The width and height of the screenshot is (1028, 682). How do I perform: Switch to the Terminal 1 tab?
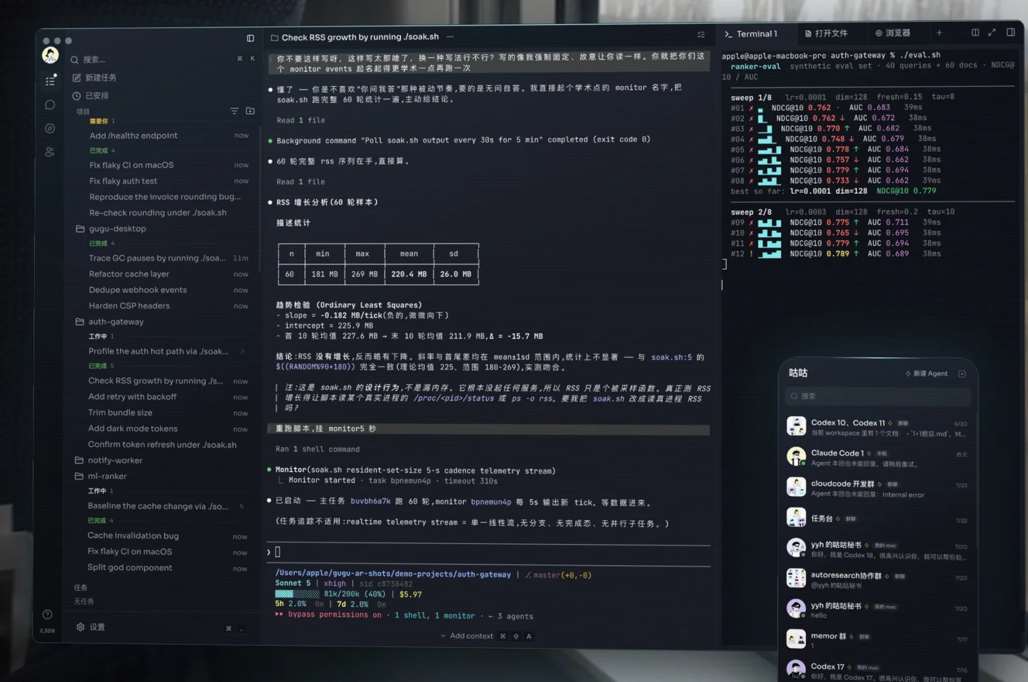[751, 34]
